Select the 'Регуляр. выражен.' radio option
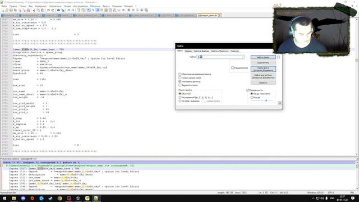Image resolution: width=359 pixels, height=202 pixels. 179,101
